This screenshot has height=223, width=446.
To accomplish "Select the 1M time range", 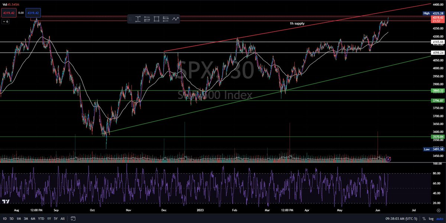I will pyautogui.click(x=19, y=219).
